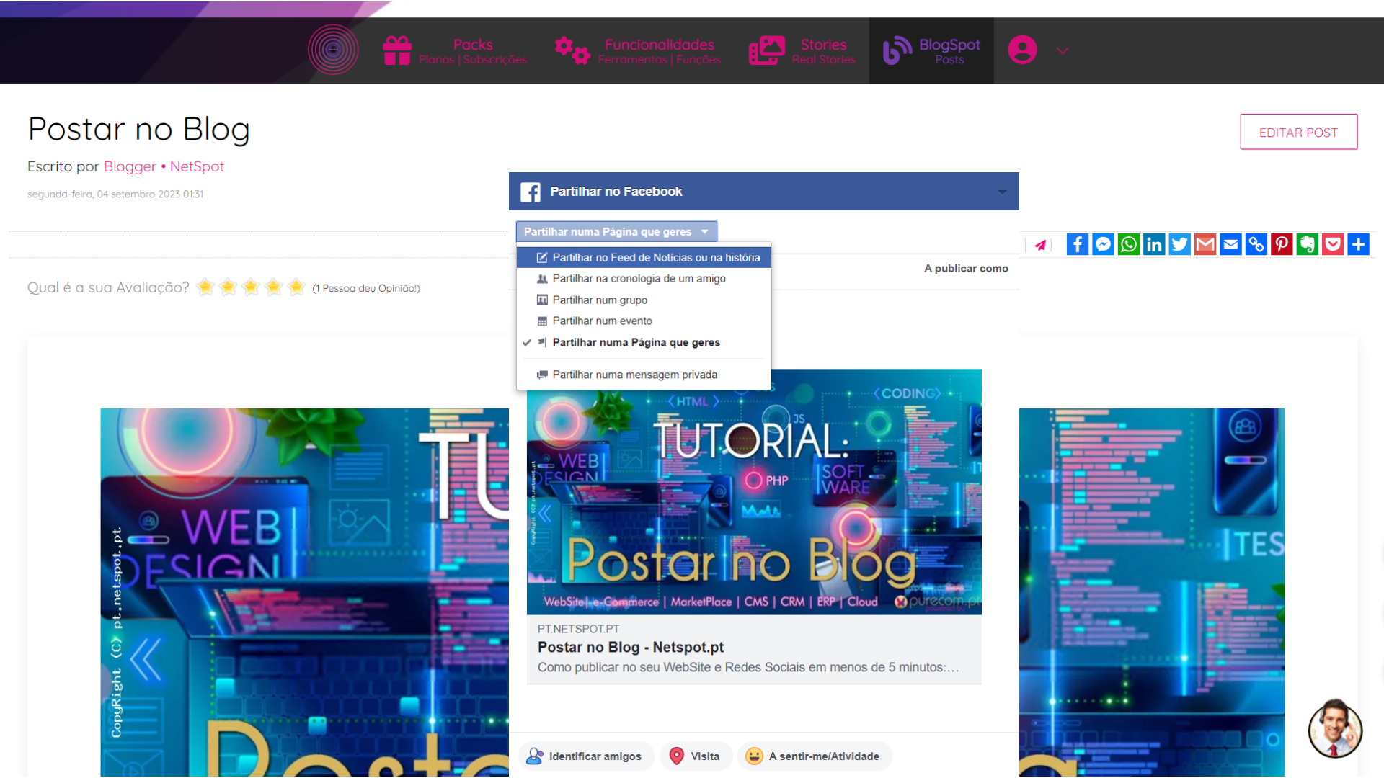Click the copy link share icon
Viewport: 1384px width, 778px height.
(1256, 244)
